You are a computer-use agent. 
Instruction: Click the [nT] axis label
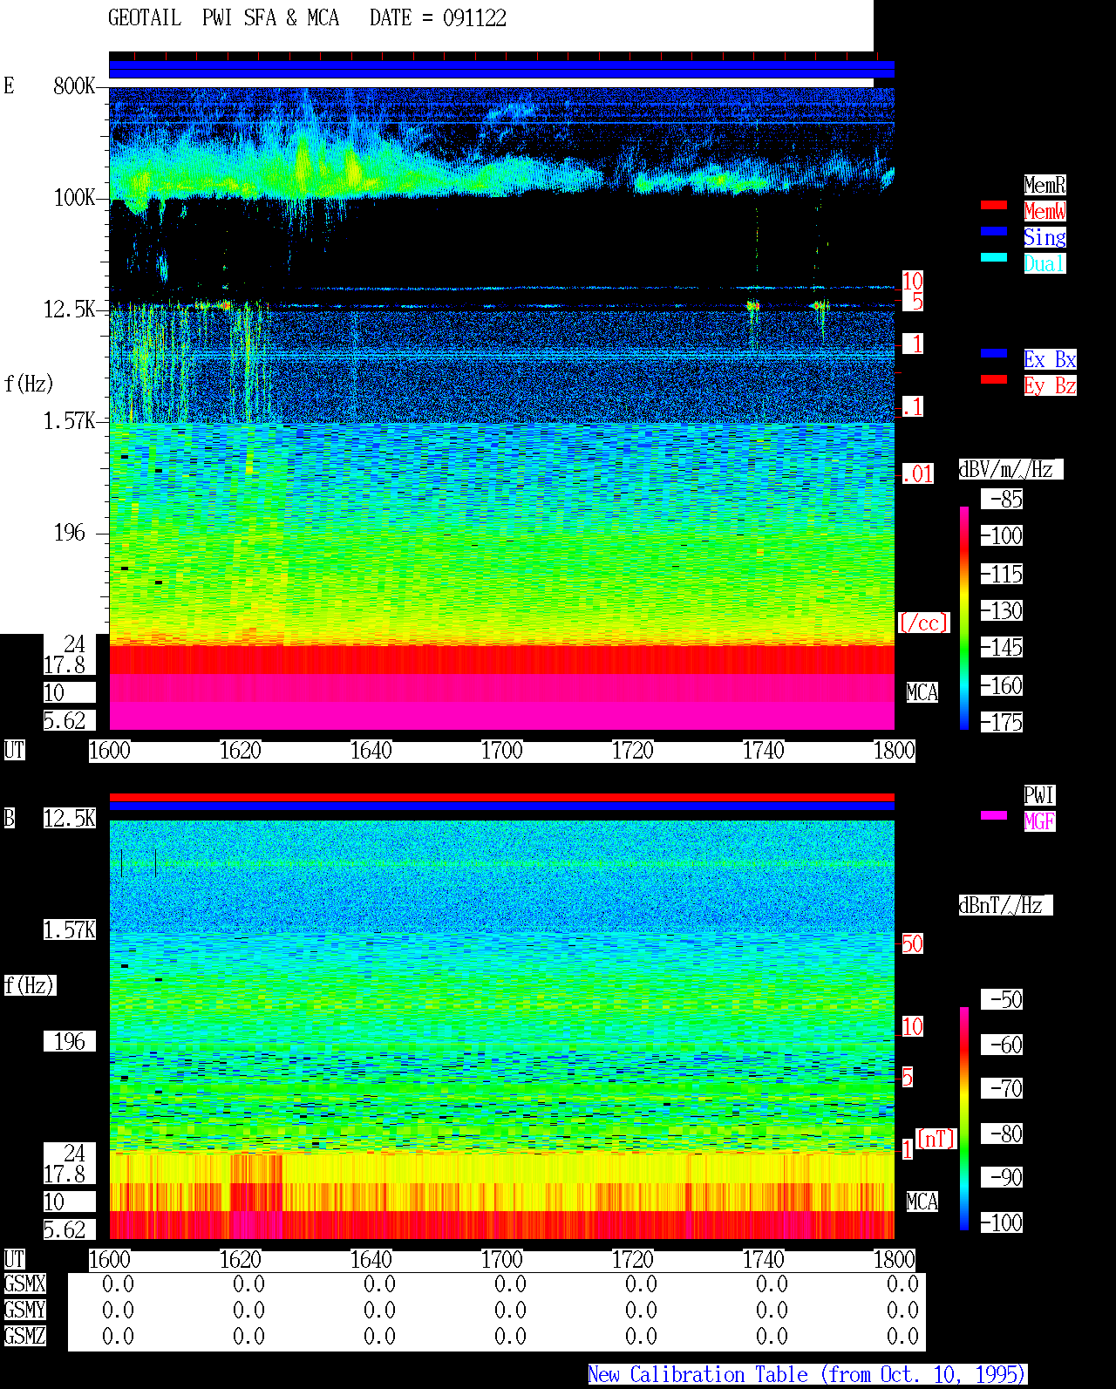(936, 1139)
